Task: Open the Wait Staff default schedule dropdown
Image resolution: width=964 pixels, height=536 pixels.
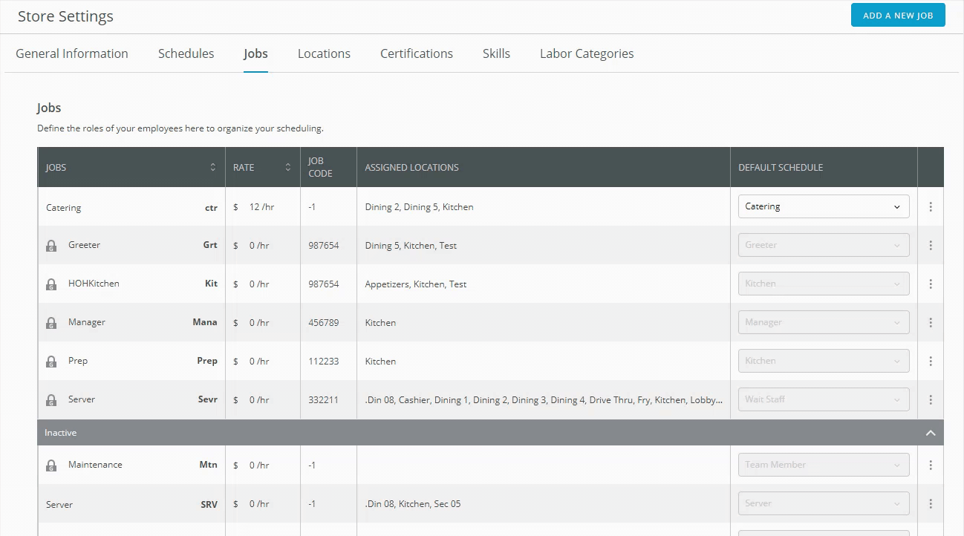Action: click(823, 399)
